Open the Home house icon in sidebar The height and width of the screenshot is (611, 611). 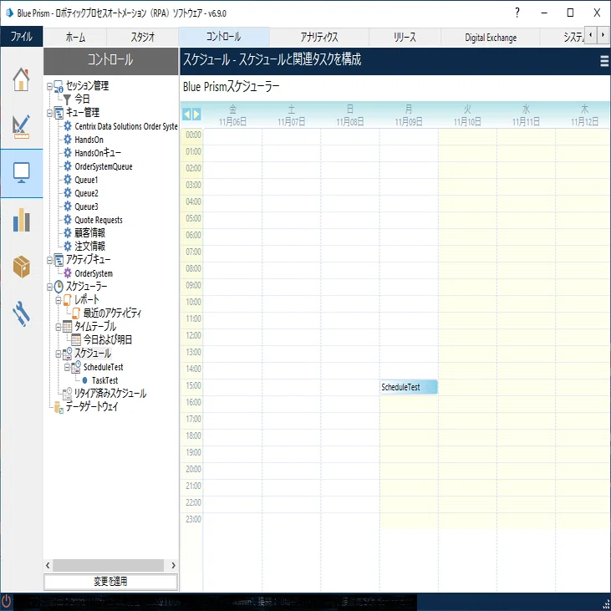pyautogui.click(x=21, y=79)
